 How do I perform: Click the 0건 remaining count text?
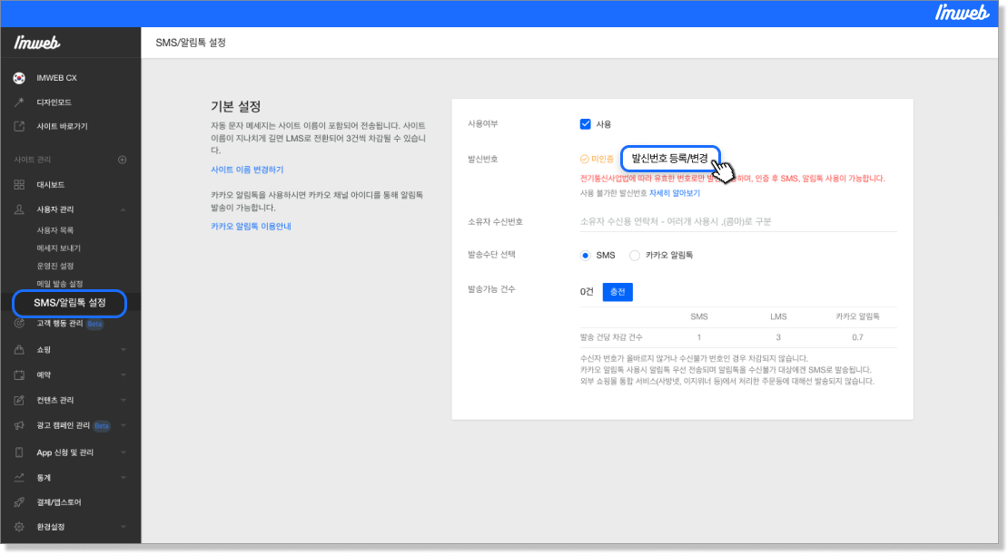(x=587, y=292)
